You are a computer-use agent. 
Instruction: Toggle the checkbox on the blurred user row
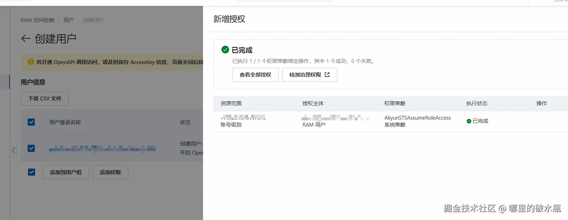[31, 148]
